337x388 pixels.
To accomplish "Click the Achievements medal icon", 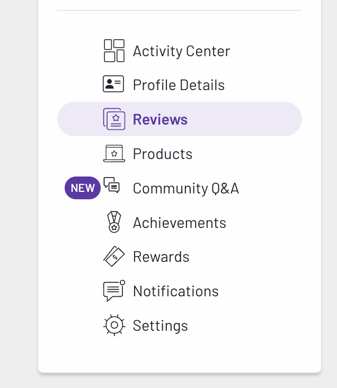I will tap(114, 222).
